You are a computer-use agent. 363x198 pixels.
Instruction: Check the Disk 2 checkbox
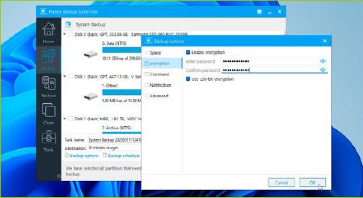click(x=70, y=119)
